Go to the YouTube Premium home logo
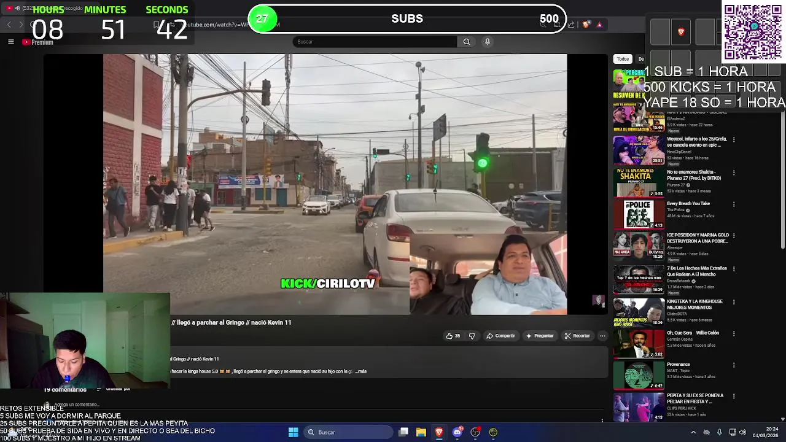The image size is (786, 442). [38, 42]
